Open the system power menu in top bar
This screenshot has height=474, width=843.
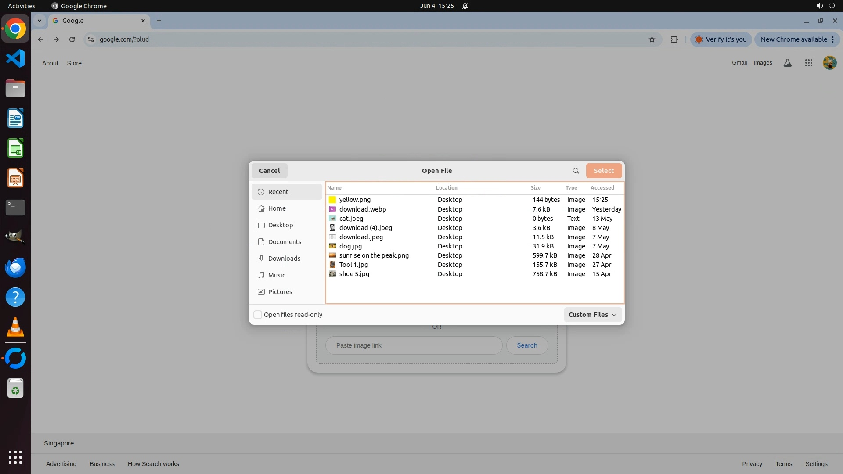tap(832, 6)
